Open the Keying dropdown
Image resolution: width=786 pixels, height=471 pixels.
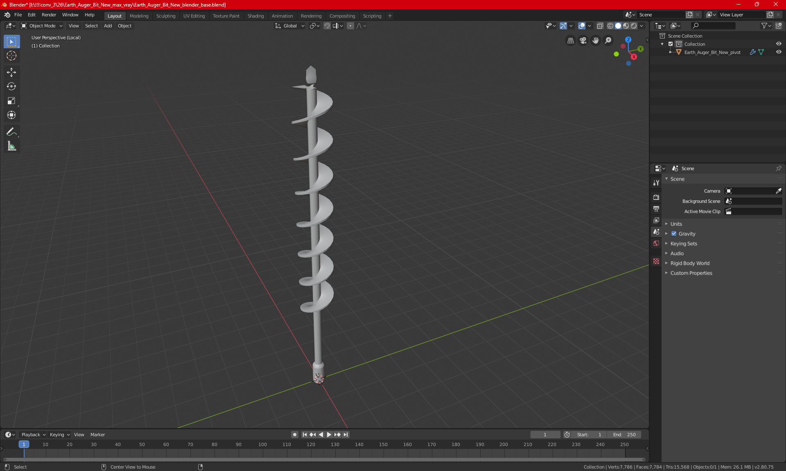click(59, 435)
